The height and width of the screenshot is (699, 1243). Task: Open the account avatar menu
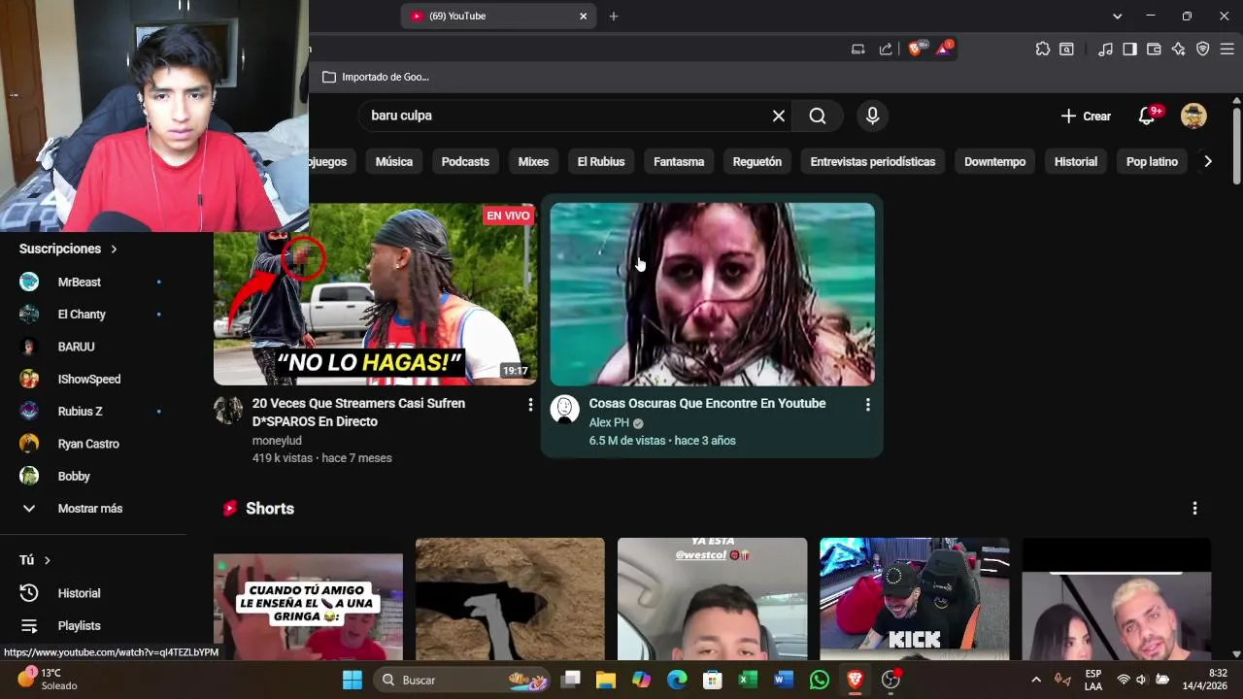click(1193, 116)
